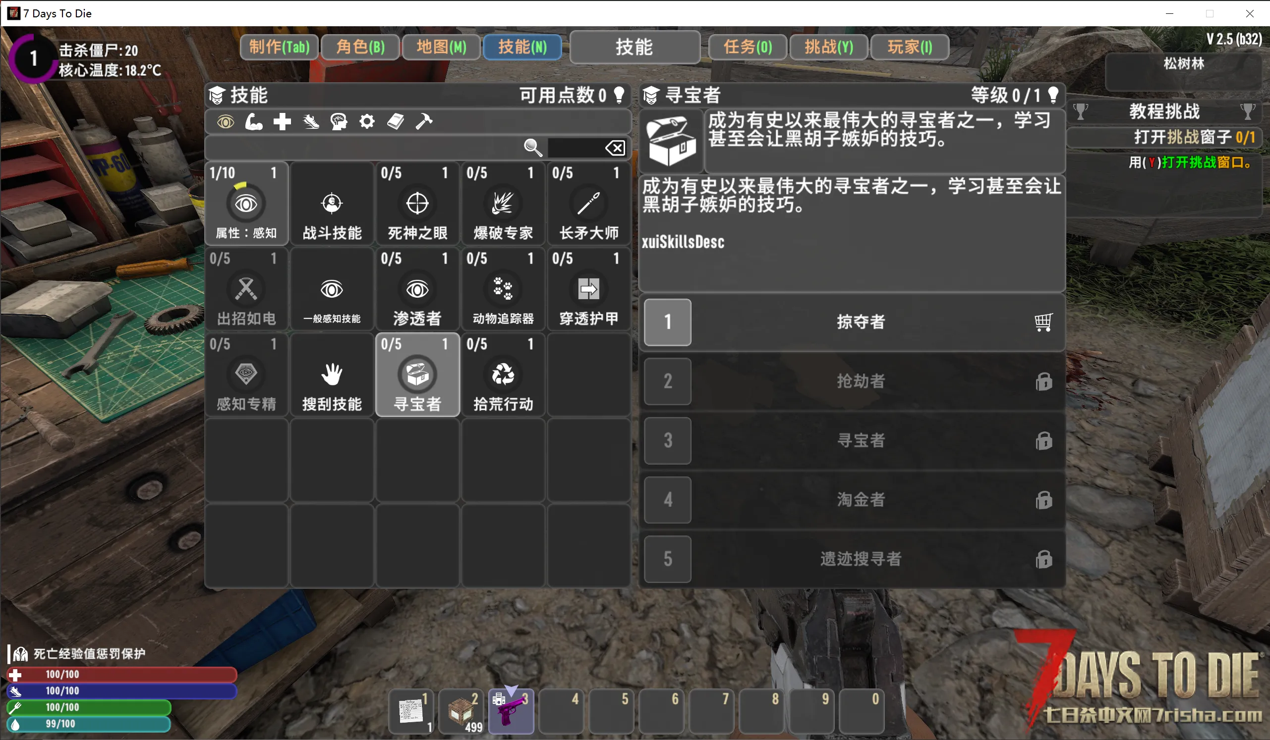
Task: Open the 制作(Tab) crafting tab
Action: (x=279, y=47)
